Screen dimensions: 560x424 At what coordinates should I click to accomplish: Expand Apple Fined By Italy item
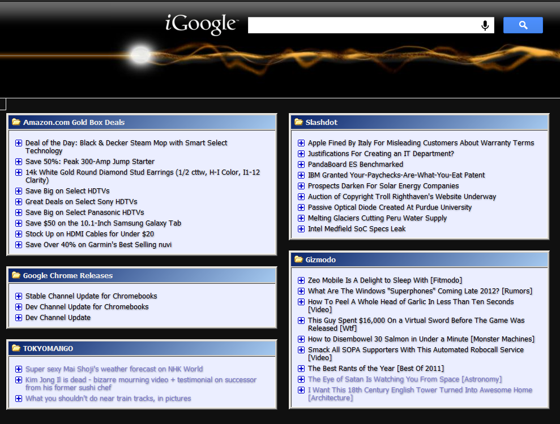(x=301, y=143)
